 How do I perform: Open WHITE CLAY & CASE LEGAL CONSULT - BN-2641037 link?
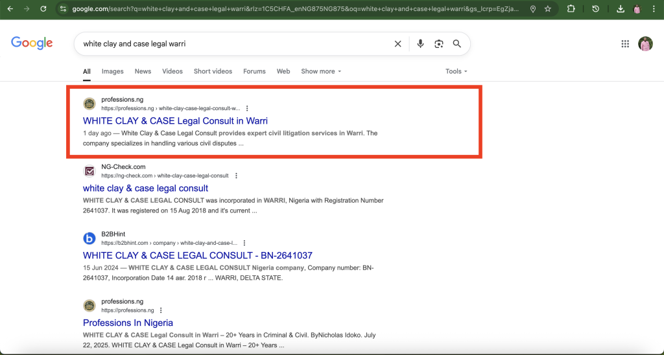point(198,256)
